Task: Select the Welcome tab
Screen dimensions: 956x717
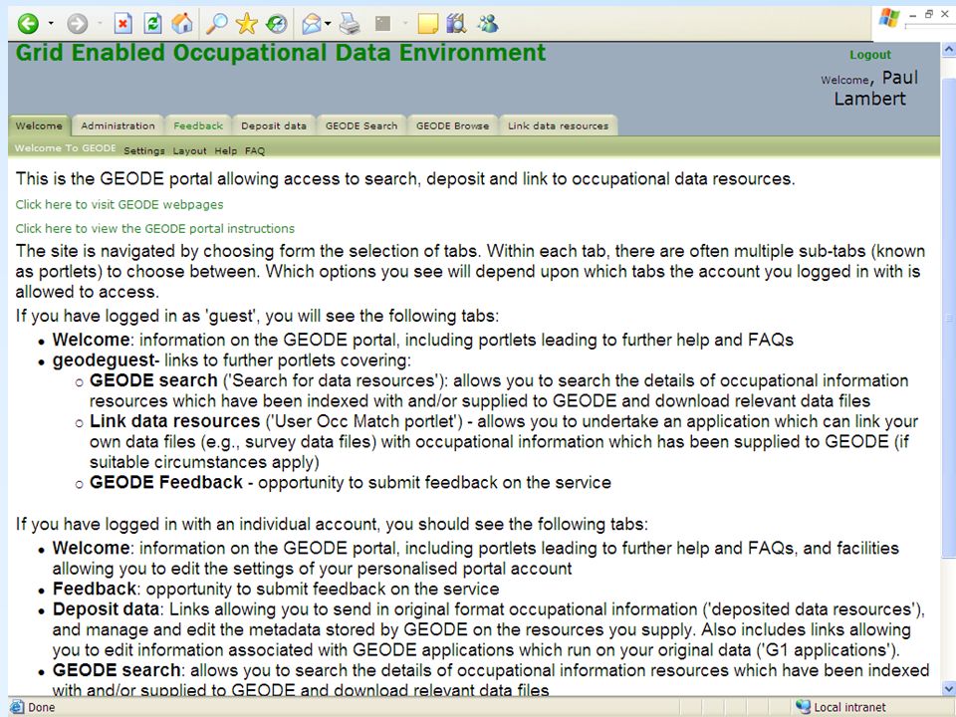Action: point(39,125)
